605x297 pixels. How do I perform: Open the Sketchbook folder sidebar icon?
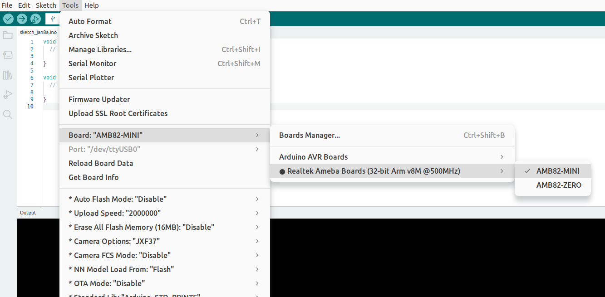(x=8, y=35)
